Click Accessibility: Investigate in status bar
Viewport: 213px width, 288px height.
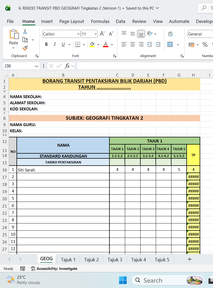(54, 269)
